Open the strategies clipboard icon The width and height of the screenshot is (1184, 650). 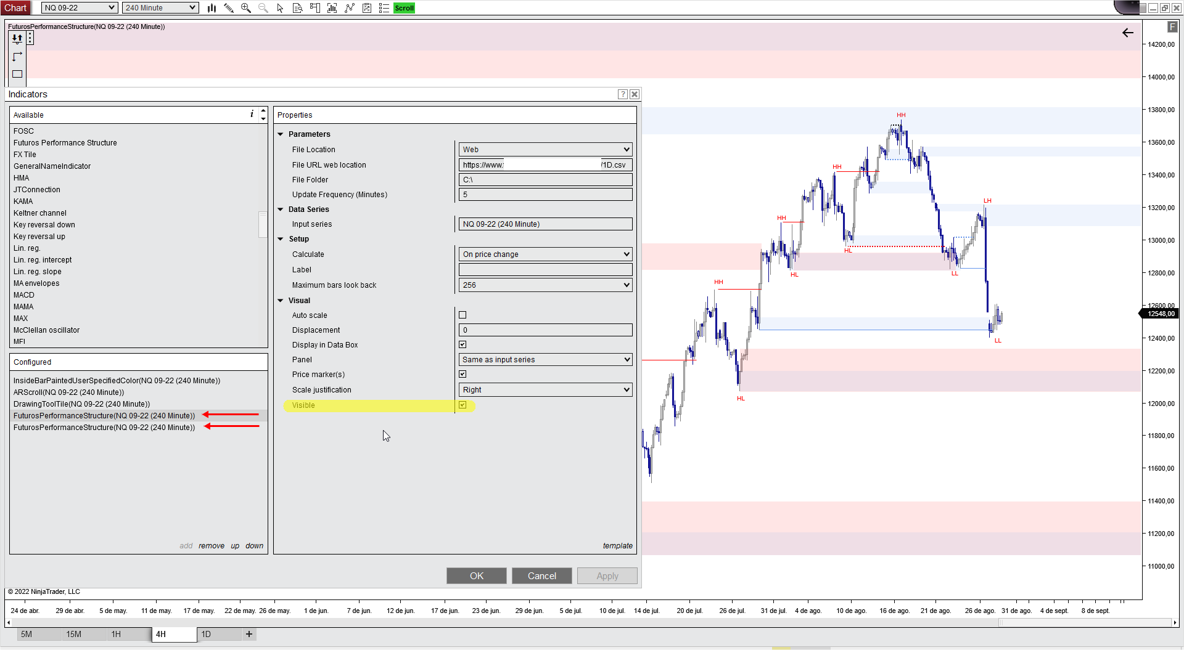(x=367, y=8)
